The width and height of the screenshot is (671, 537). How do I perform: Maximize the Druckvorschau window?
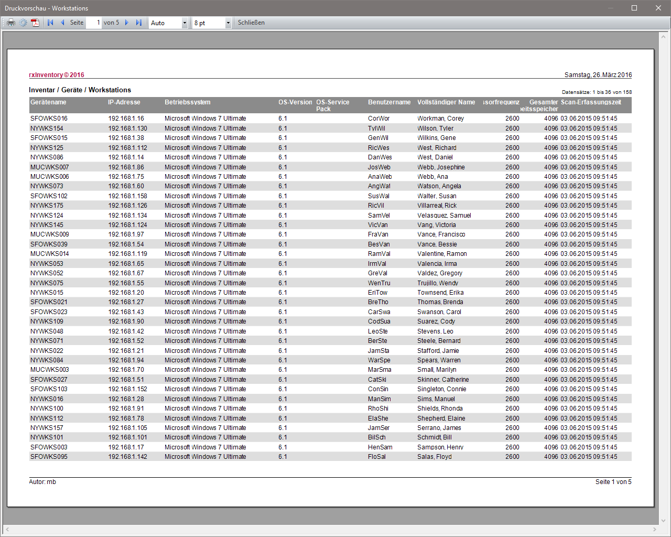pos(634,8)
